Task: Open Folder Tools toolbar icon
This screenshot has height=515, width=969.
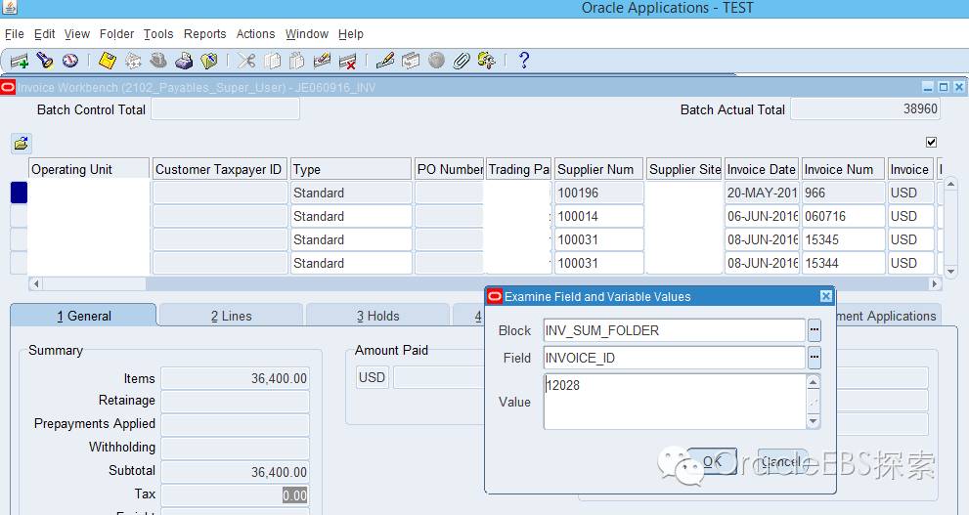Action: [x=486, y=61]
